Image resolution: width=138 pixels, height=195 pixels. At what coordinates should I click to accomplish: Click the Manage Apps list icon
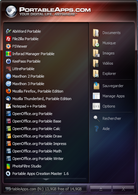(96, 96)
